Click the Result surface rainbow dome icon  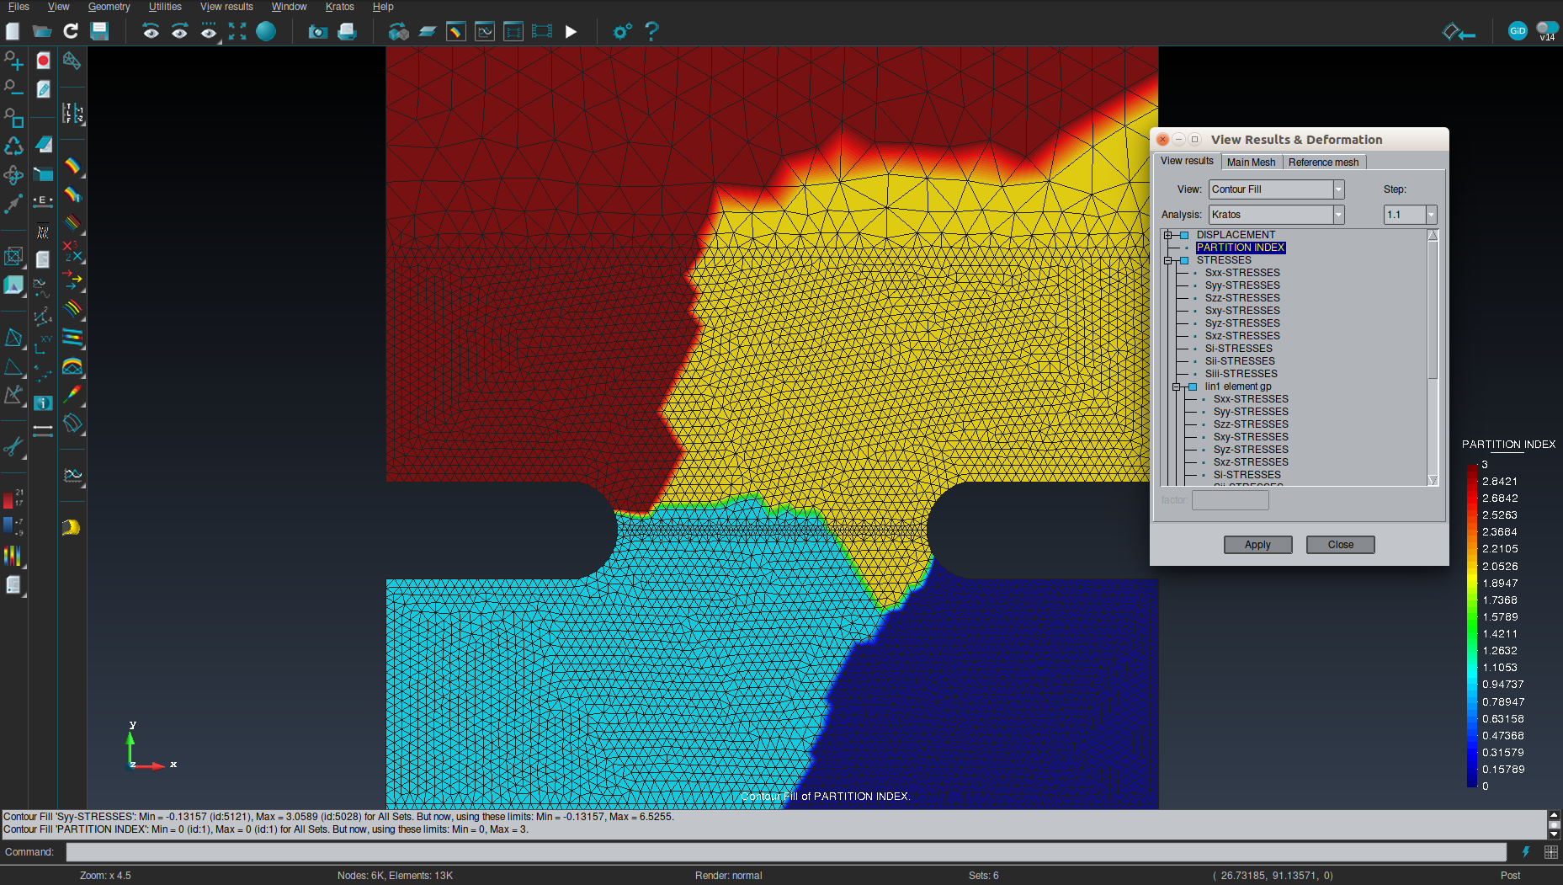coord(72,366)
